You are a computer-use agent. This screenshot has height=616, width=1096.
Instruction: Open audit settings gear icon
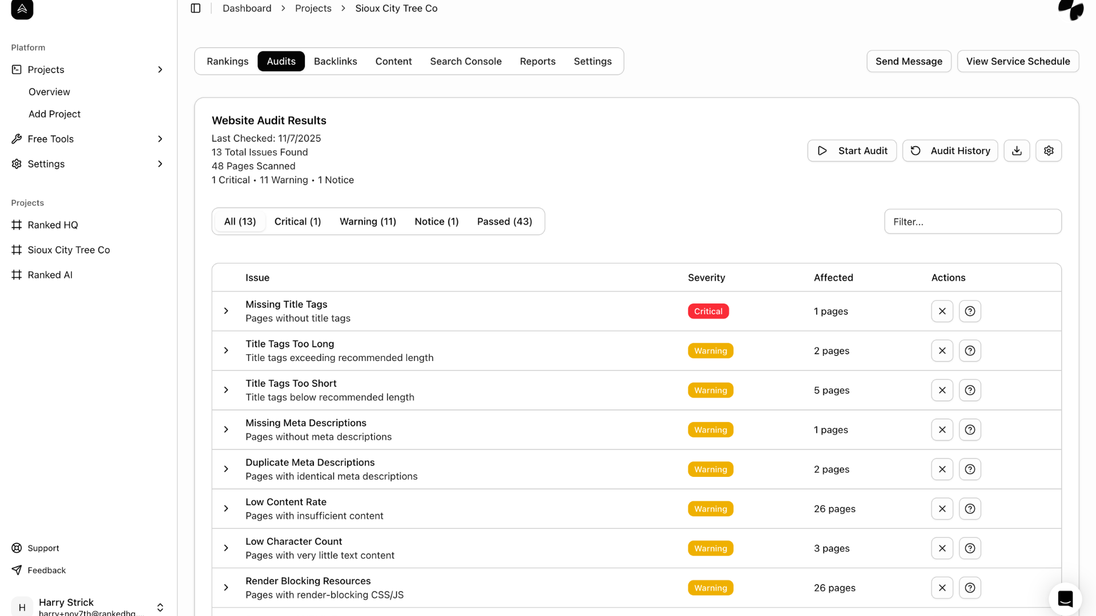(1049, 151)
